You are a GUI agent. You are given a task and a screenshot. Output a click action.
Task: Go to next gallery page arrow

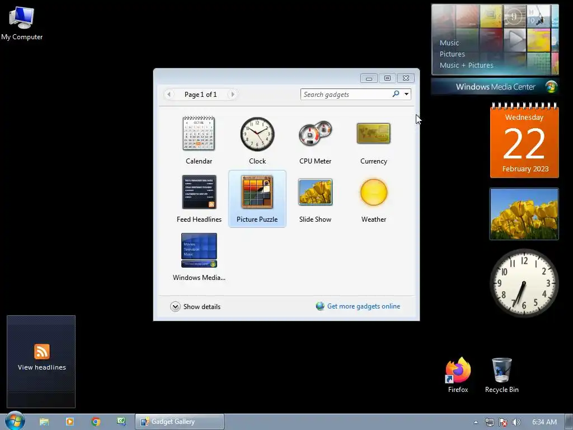click(232, 94)
